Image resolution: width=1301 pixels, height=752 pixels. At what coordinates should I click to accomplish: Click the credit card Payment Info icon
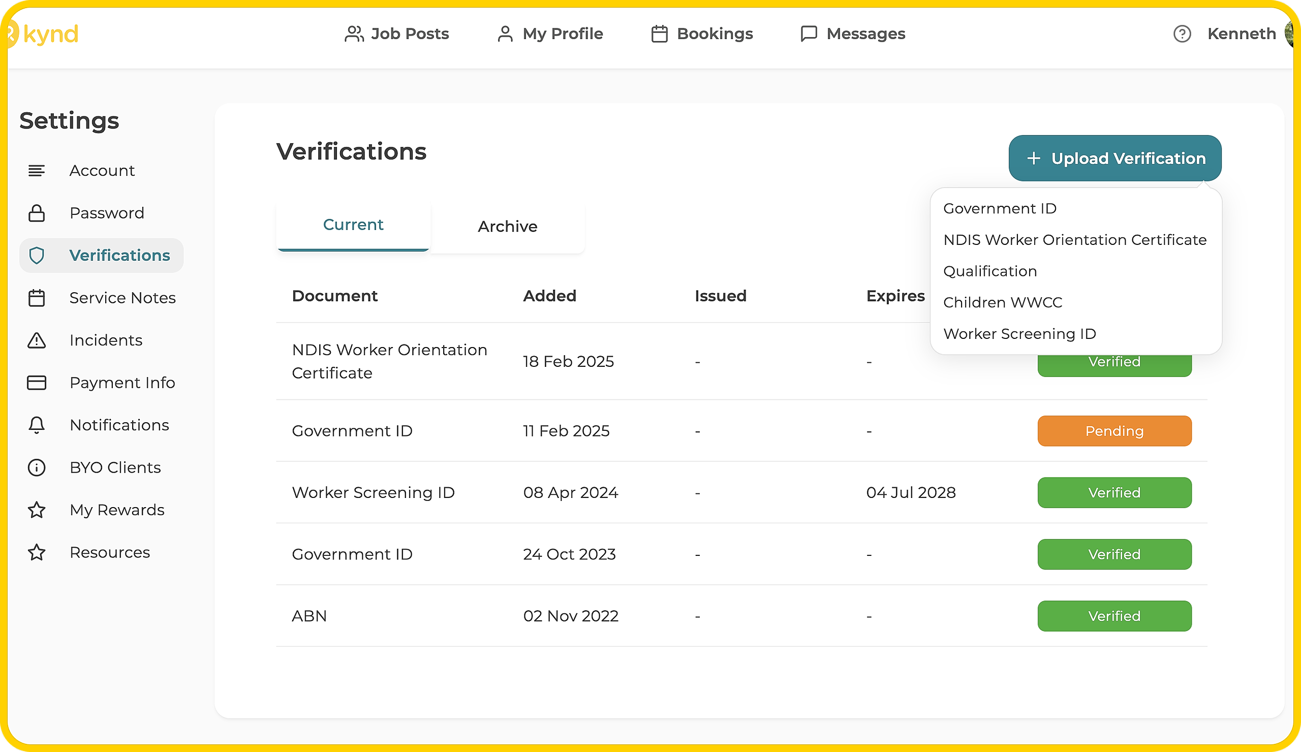pyautogui.click(x=37, y=383)
